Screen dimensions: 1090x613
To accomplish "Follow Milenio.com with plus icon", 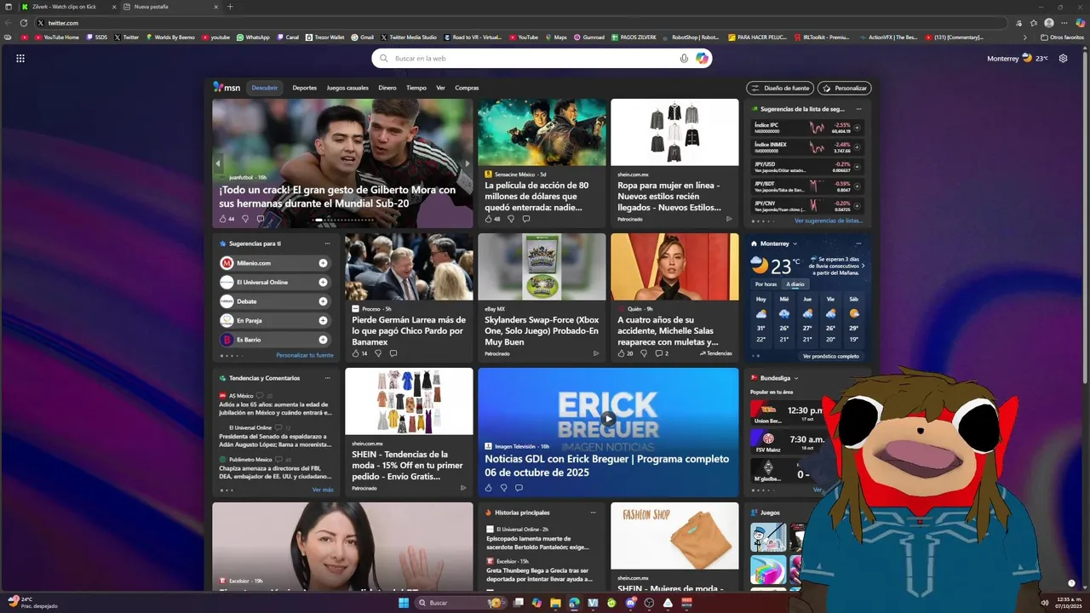I will point(323,263).
